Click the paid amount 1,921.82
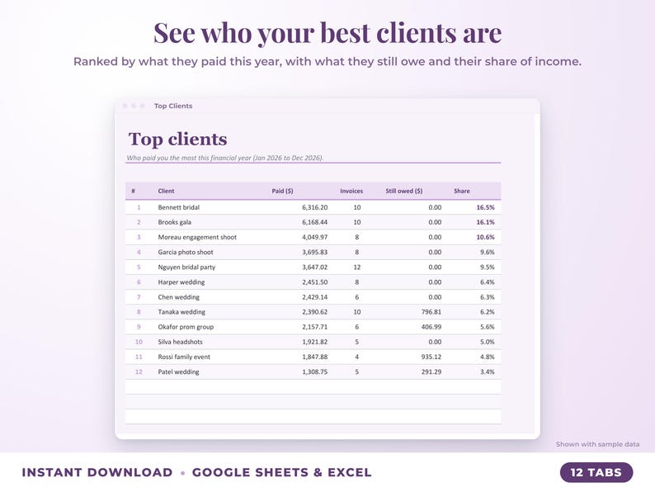The image size is (655, 492). 314,342
